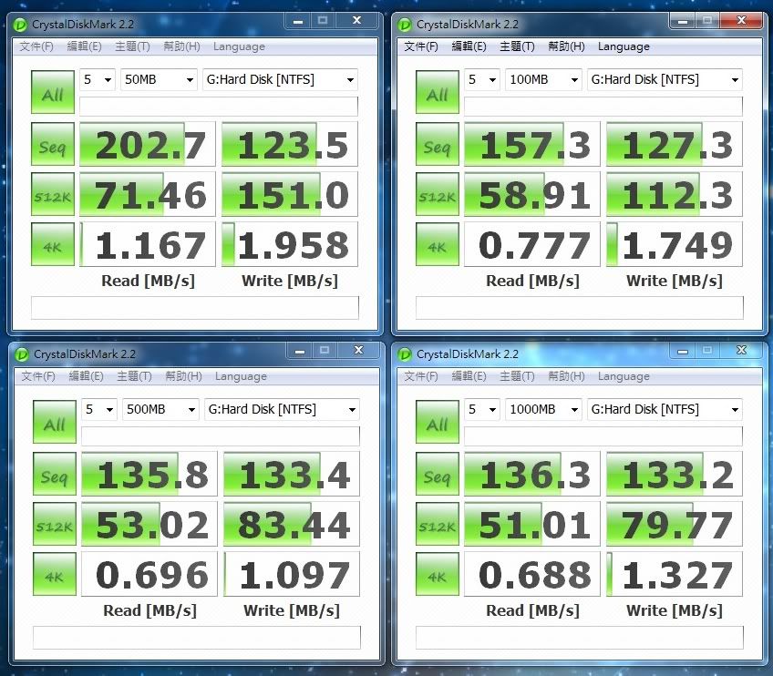
Task: Open the G:Hard Disk drive dropdown in the 50MB window
Action: 280,79
